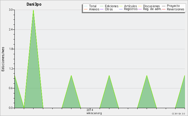The width and height of the screenshot is (188, 116).
Task: Click the Proyecto legend label
Action: point(173,6)
